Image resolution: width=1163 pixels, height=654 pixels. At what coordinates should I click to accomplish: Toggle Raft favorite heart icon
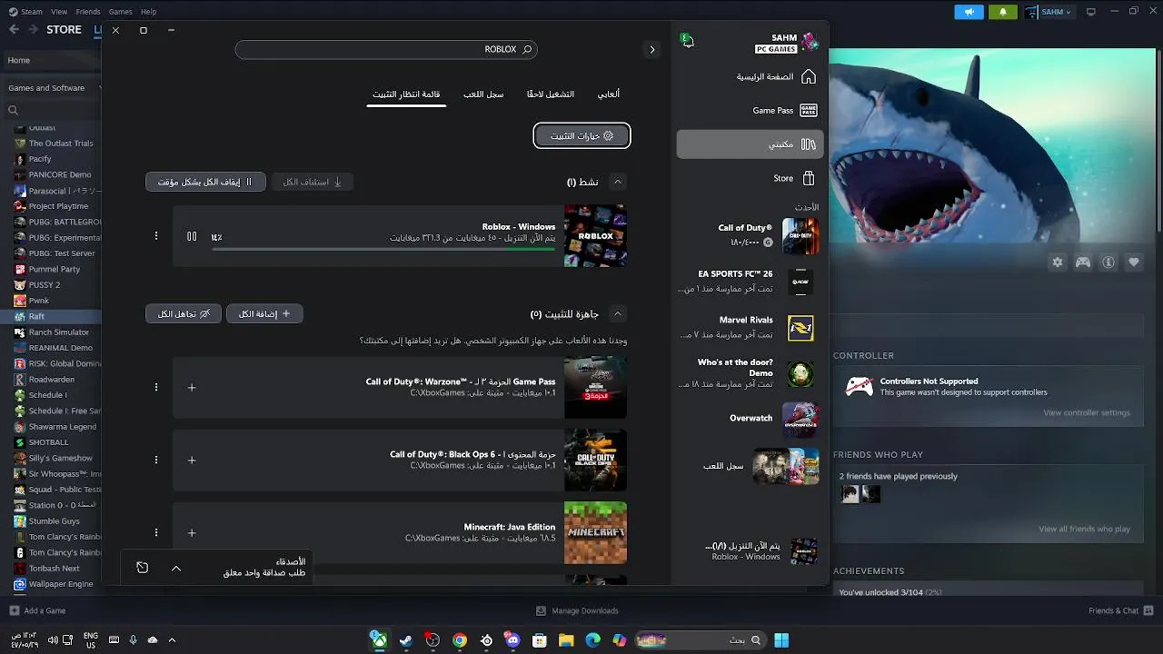click(1134, 263)
